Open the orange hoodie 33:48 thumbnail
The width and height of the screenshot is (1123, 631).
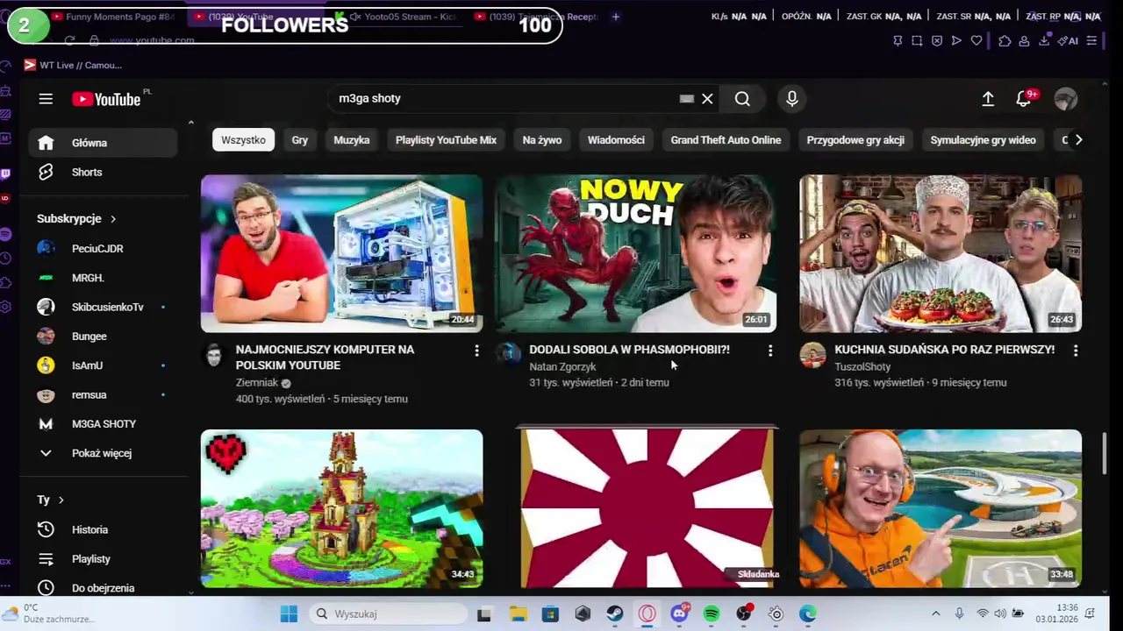[x=941, y=508]
